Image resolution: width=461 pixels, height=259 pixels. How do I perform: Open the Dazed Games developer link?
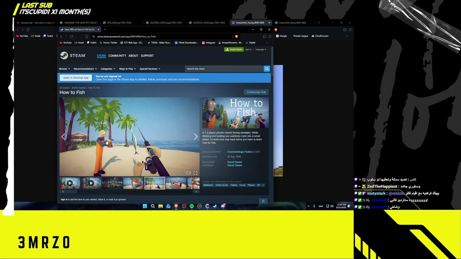(x=234, y=162)
